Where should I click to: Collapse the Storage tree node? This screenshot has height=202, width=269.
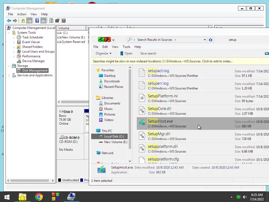coord(9,66)
